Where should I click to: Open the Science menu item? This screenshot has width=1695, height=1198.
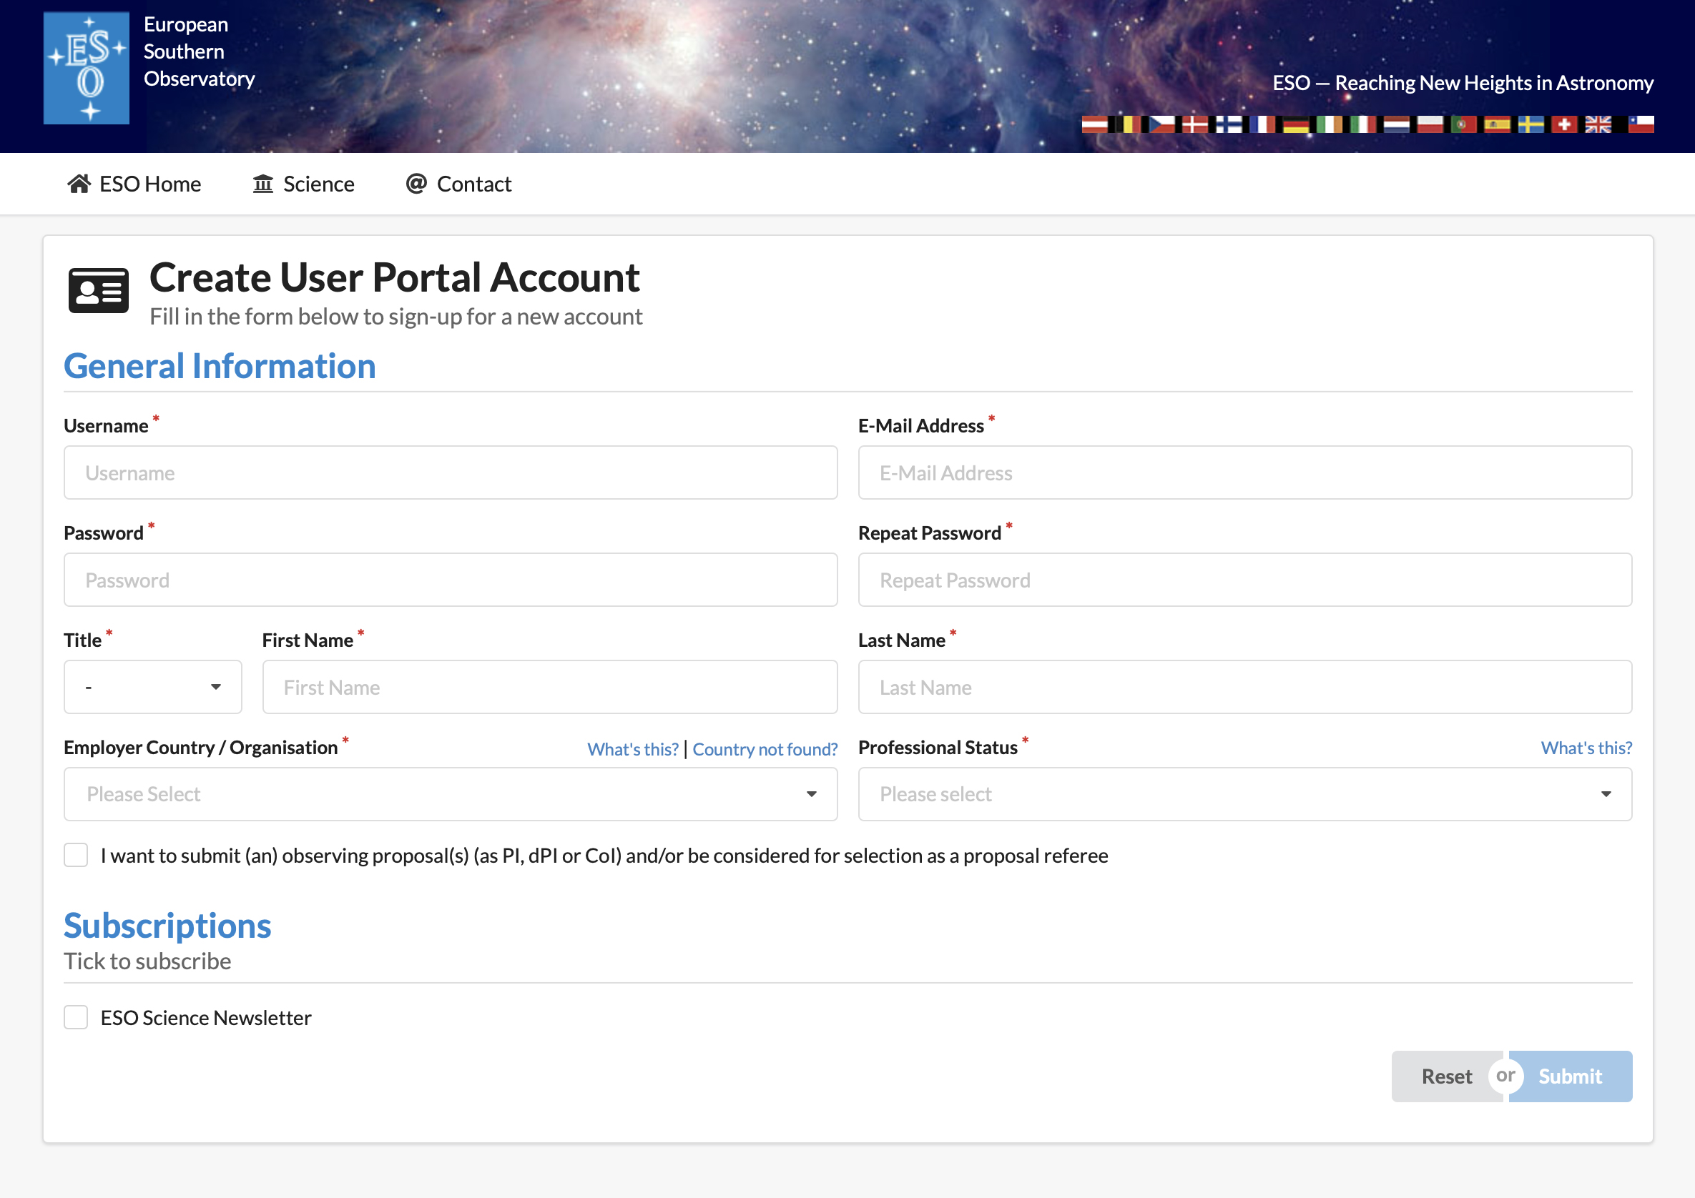(x=303, y=184)
